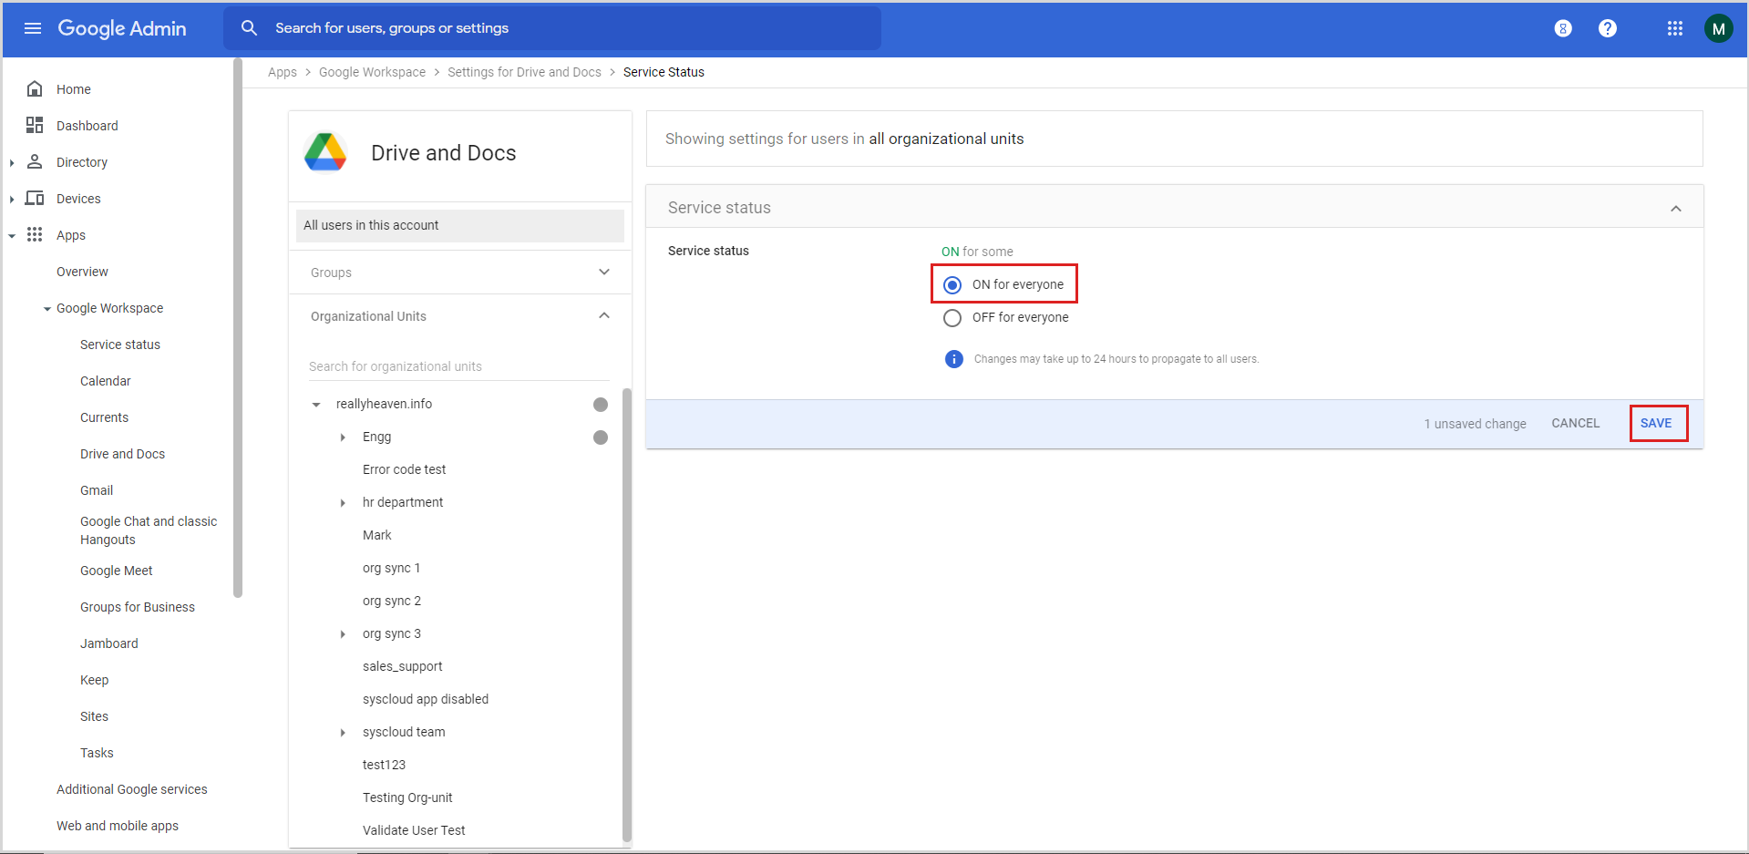1749x854 pixels.
Task: Open Jamboard in the sidebar
Action: 109,643
